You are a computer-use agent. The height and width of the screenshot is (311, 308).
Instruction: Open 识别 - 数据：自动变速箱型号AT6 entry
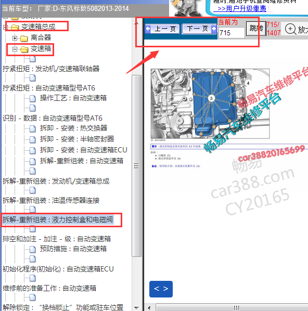tap(53, 118)
